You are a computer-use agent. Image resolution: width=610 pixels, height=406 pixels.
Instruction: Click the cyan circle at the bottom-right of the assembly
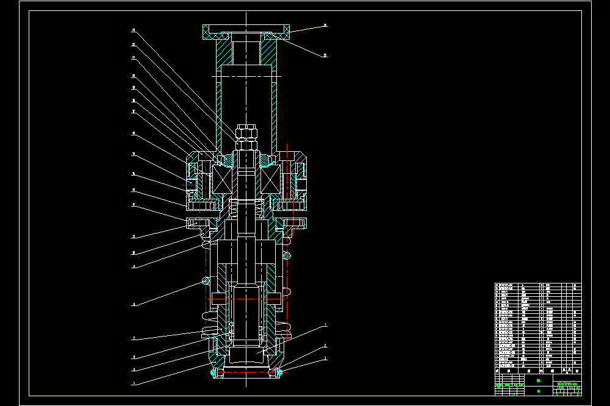279,372
